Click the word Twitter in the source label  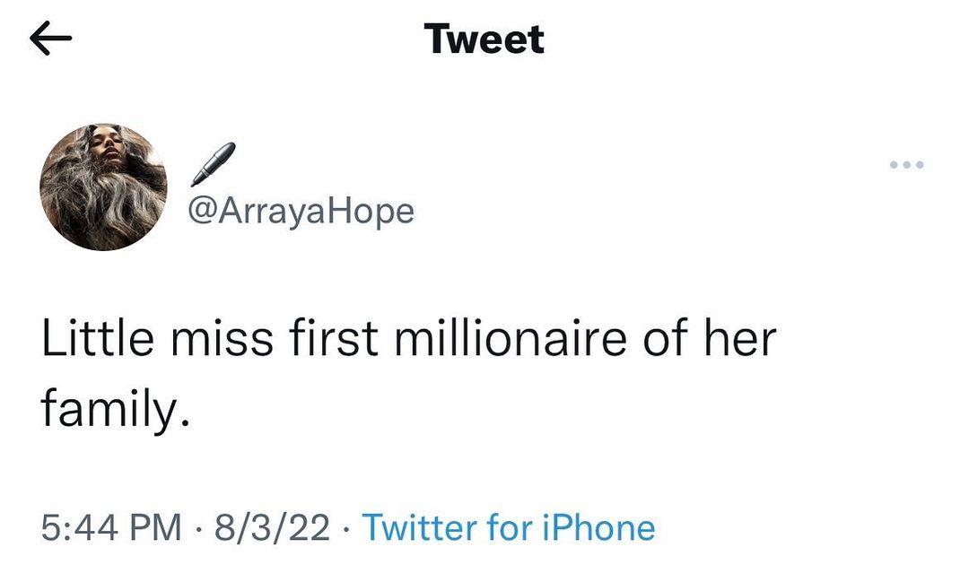420,527
